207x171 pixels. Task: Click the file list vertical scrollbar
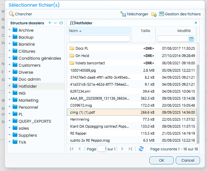coord(198,104)
